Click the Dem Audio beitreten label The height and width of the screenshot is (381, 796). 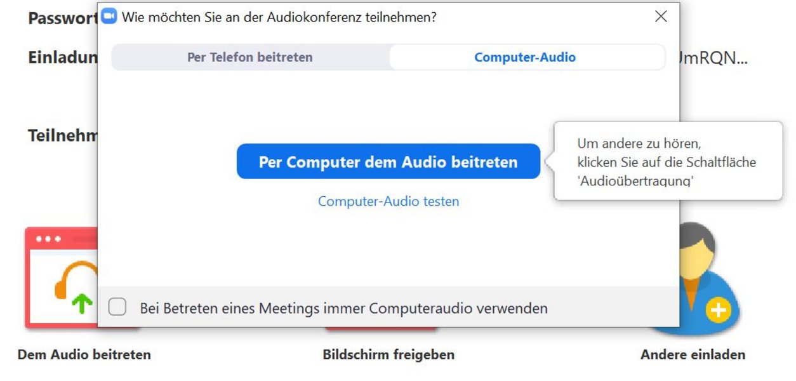84,354
